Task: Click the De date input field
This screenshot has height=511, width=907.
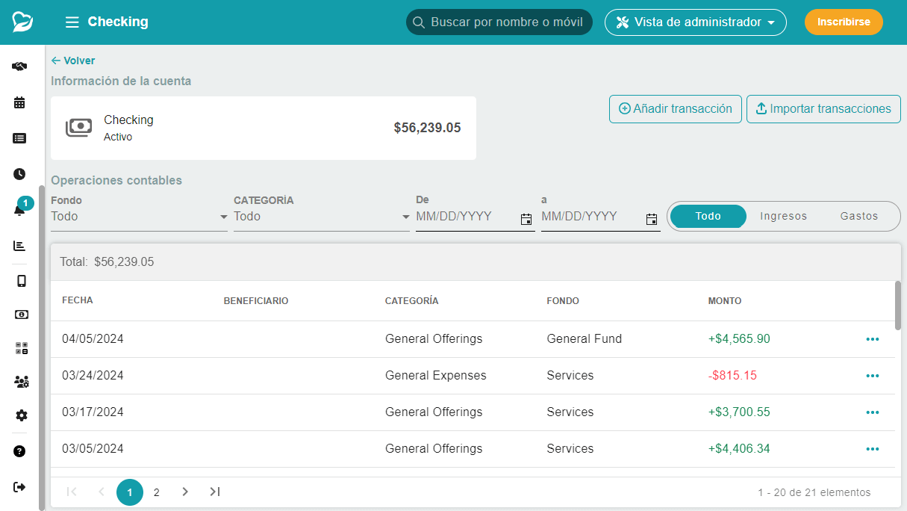Action: pyautogui.click(x=467, y=217)
